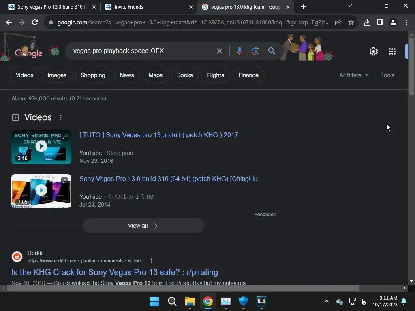The image size is (415, 311).
Task: Clear the Google search box
Action: coord(219,51)
